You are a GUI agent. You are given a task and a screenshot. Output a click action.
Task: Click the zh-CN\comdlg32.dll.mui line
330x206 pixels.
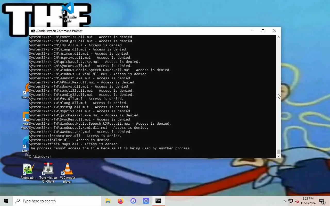81,41
